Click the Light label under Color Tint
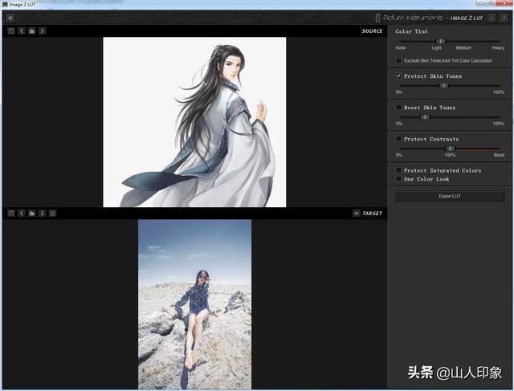This screenshot has height=391, width=514. click(x=436, y=48)
